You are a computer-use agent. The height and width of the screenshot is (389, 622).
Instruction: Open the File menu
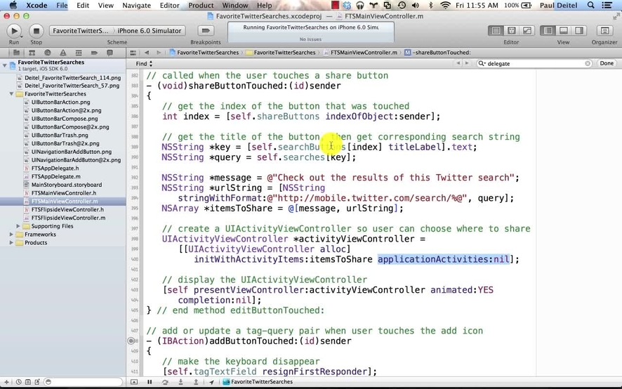[62, 5]
